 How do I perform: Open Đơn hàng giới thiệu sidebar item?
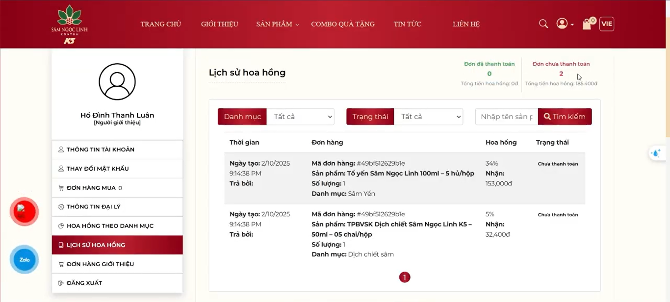[117, 264]
